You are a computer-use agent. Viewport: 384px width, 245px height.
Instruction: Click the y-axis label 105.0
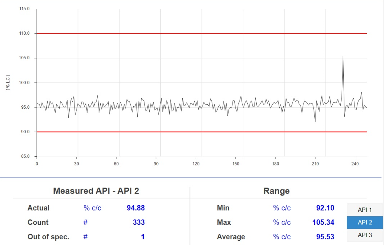[24, 58]
